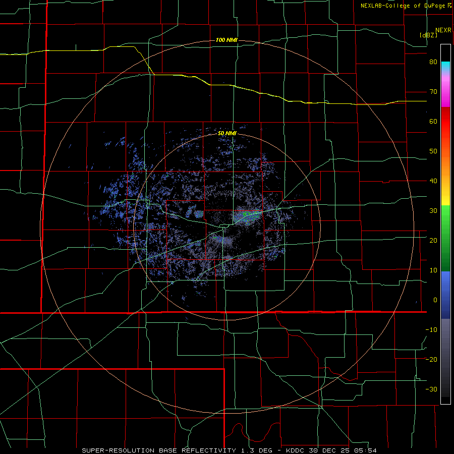Screen dimensions: 454x454
Task: Click the -30 value on the dBZ scale
Action: [x=431, y=389]
